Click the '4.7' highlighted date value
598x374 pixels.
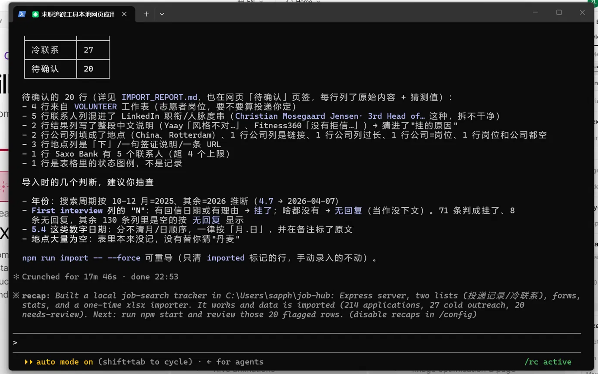pyautogui.click(x=266, y=201)
